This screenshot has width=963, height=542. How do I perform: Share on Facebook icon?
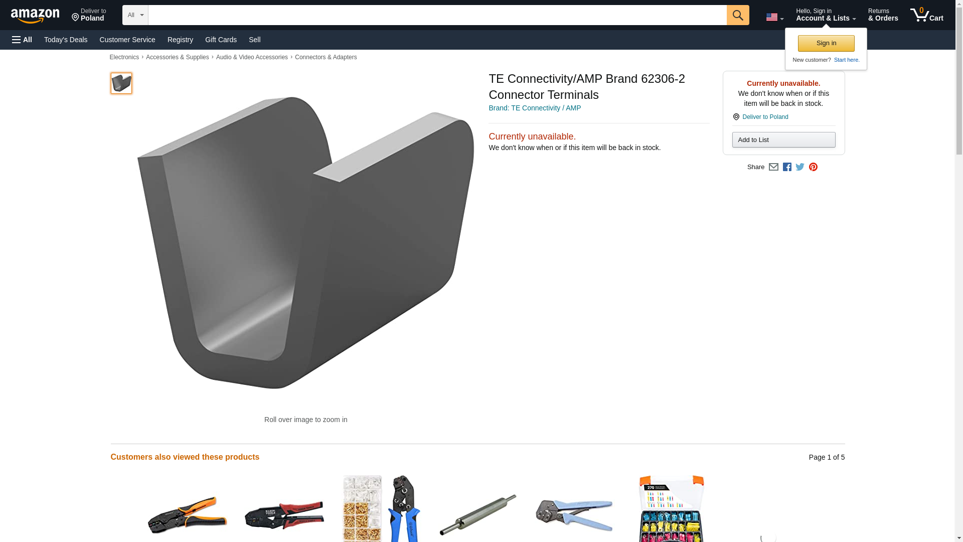[787, 167]
